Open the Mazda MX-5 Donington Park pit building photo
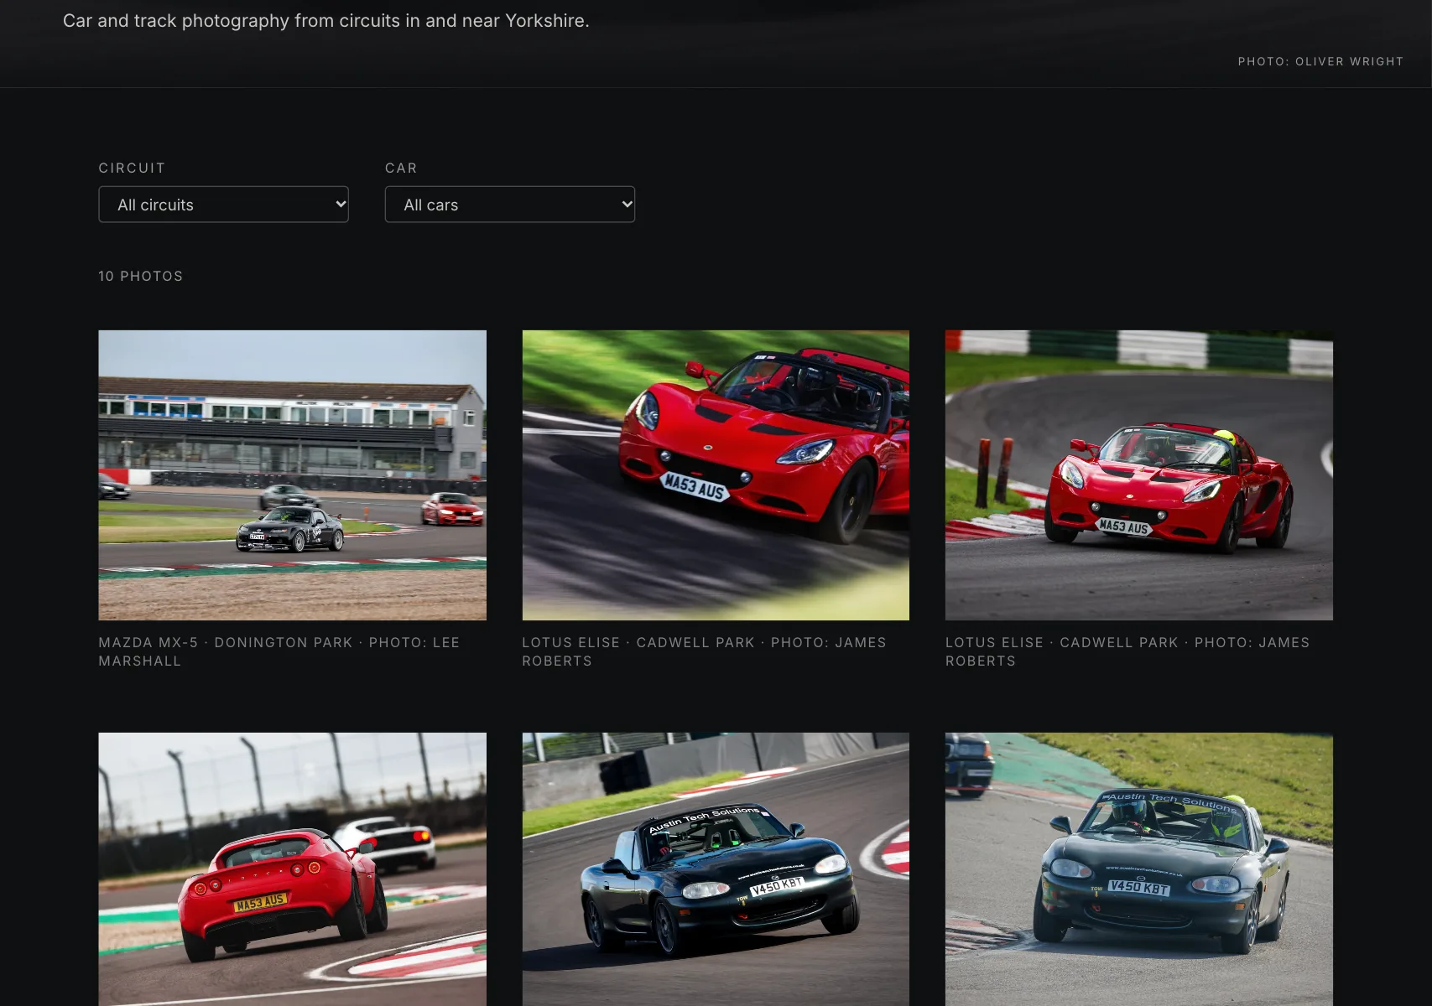Screen dimensions: 1432x1006 [x=292, y=475]
